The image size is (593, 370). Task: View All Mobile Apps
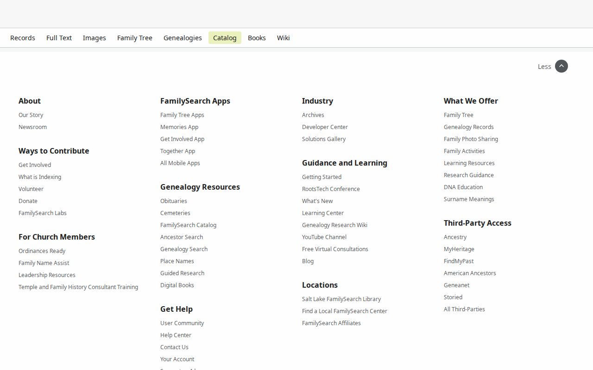pos(180,163)
